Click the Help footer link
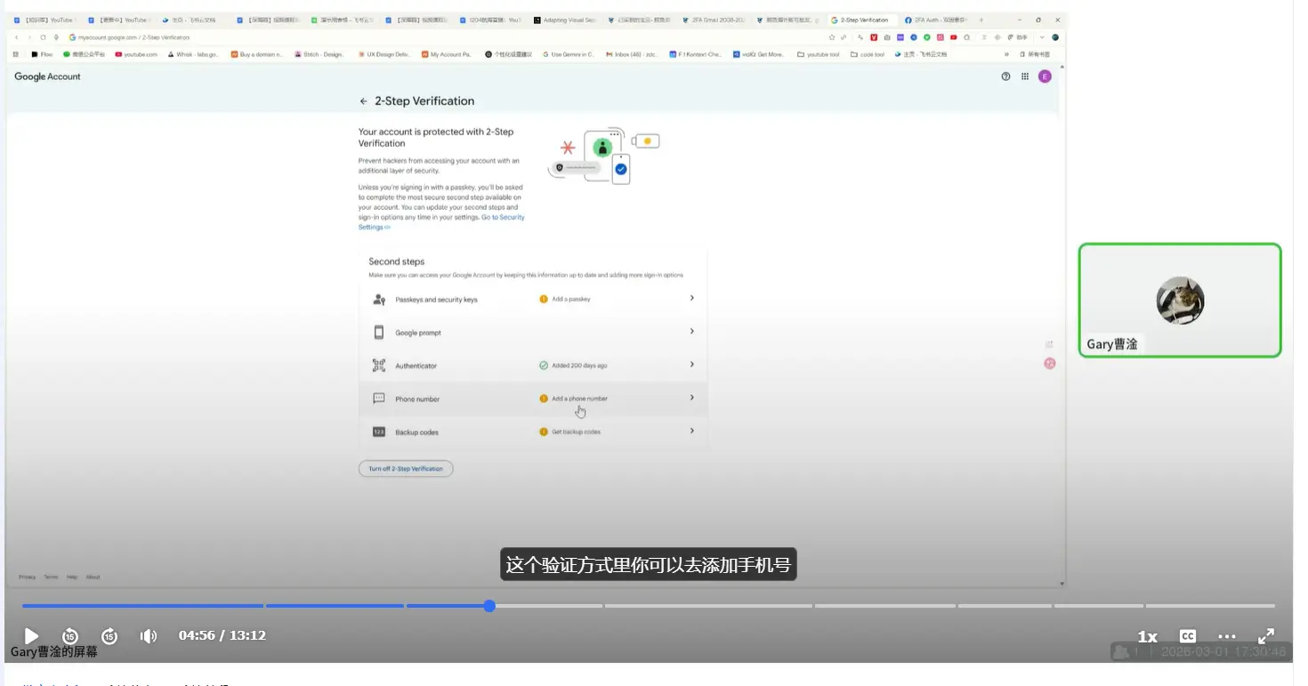The image size is (1308, 686). [72, 577]
